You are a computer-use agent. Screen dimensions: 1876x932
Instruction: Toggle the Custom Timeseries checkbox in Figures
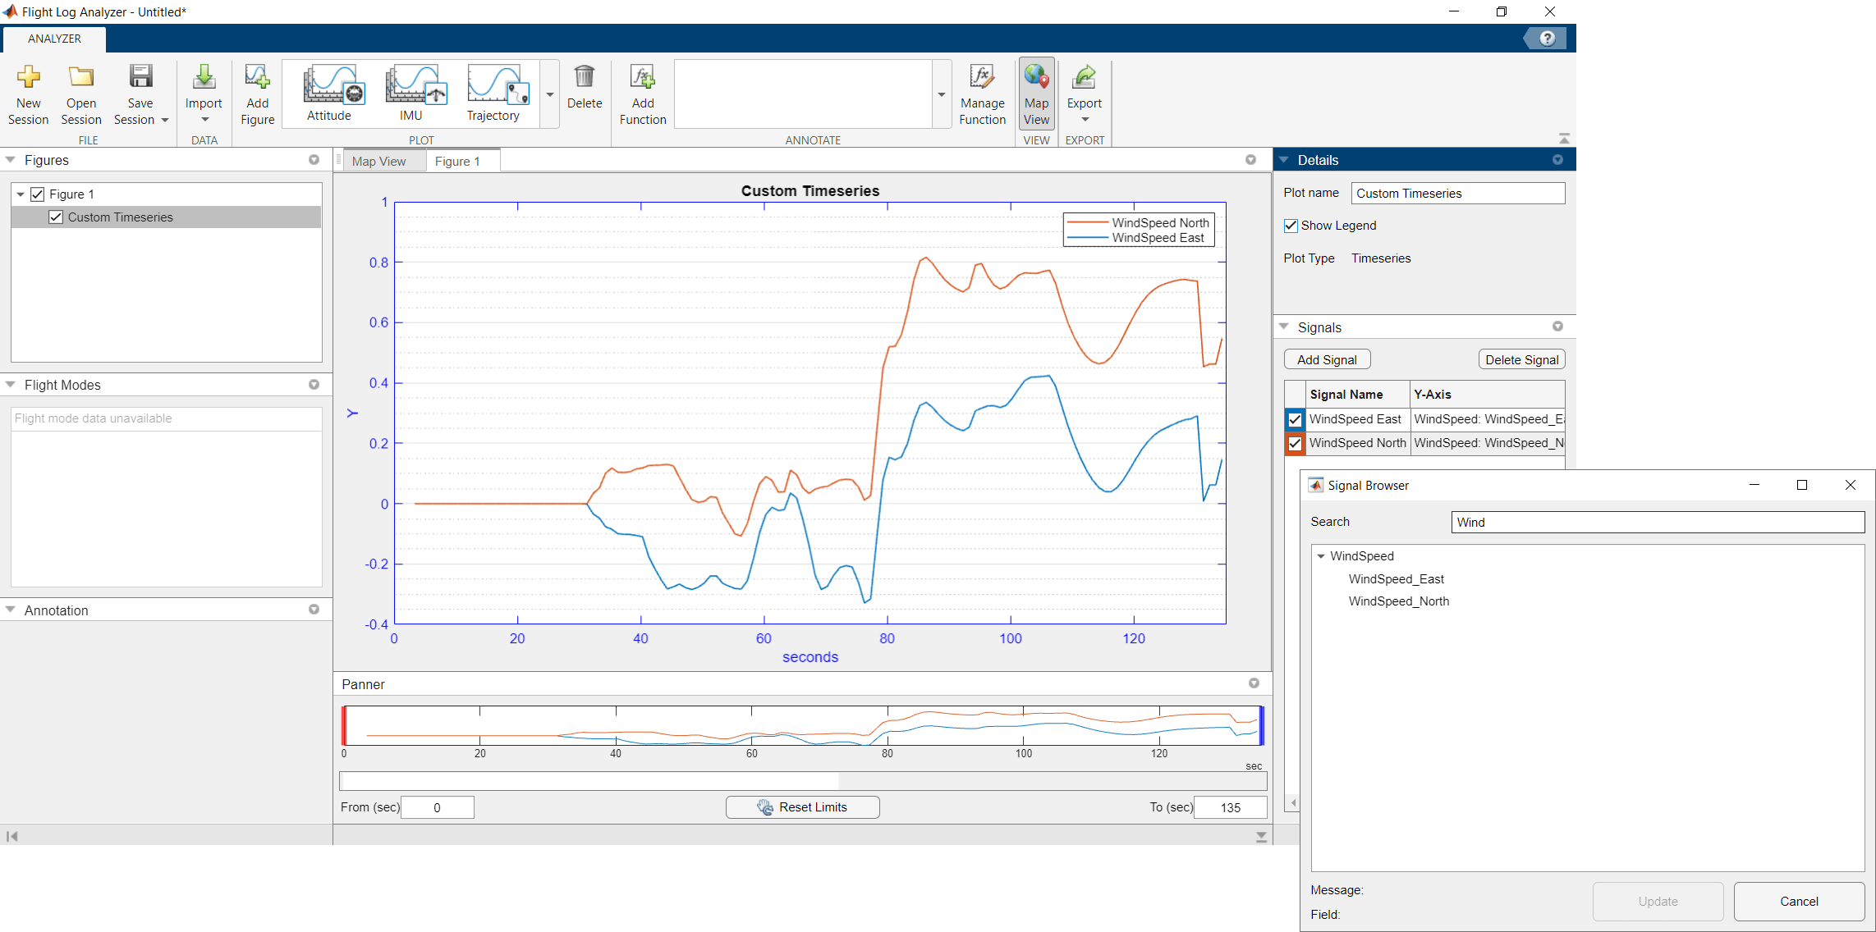point(56,217)
